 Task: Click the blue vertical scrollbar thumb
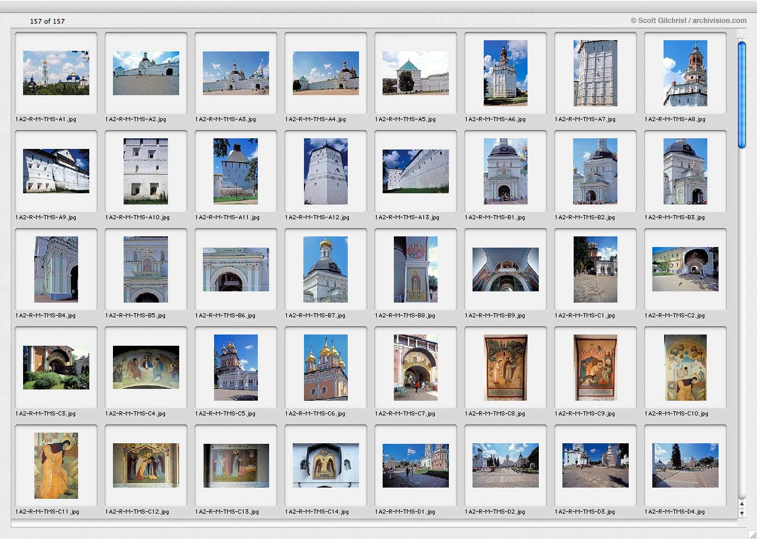tap(742, 95)
